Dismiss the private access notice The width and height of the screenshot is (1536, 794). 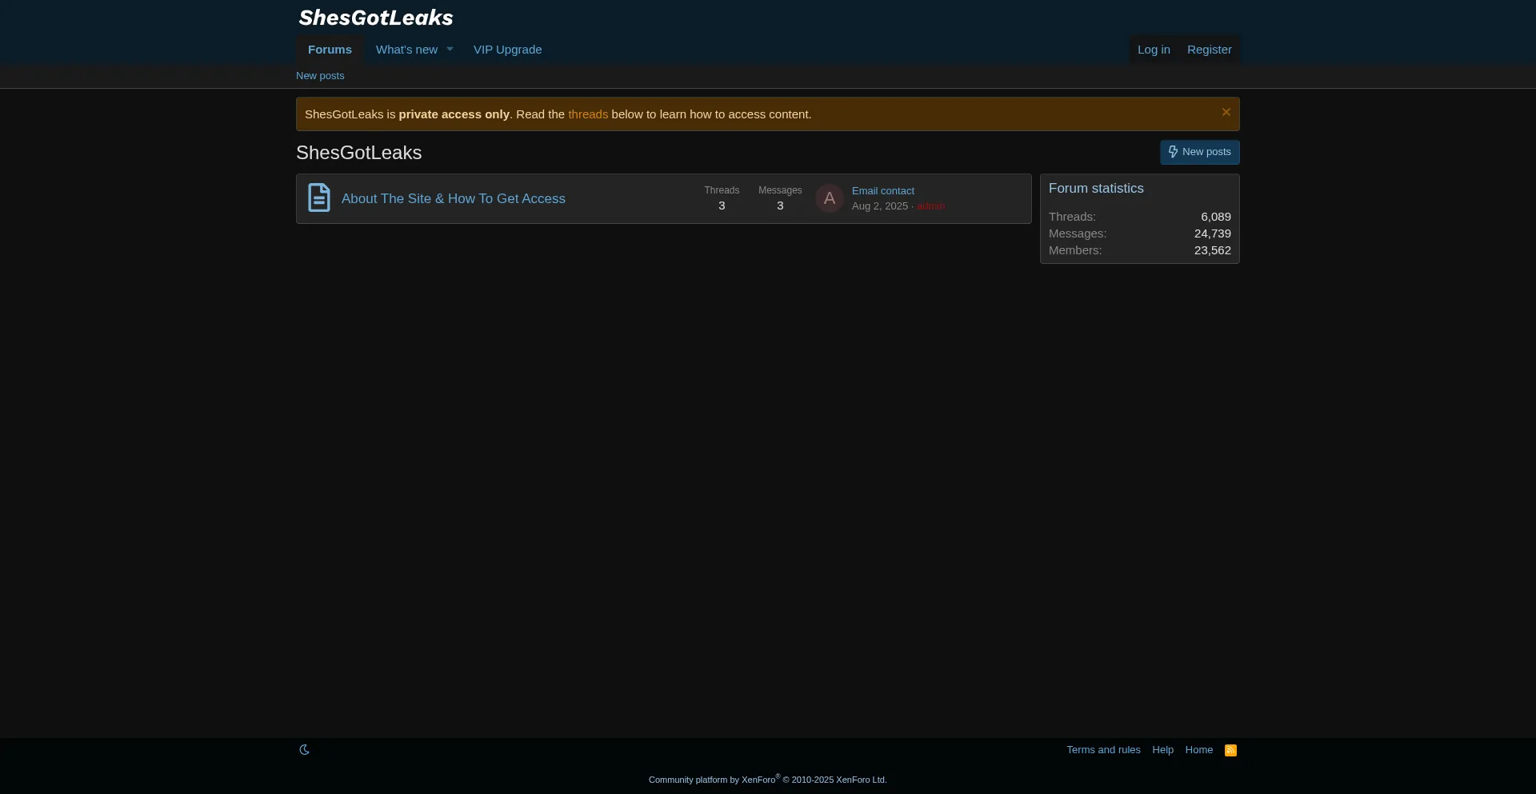1226,113
